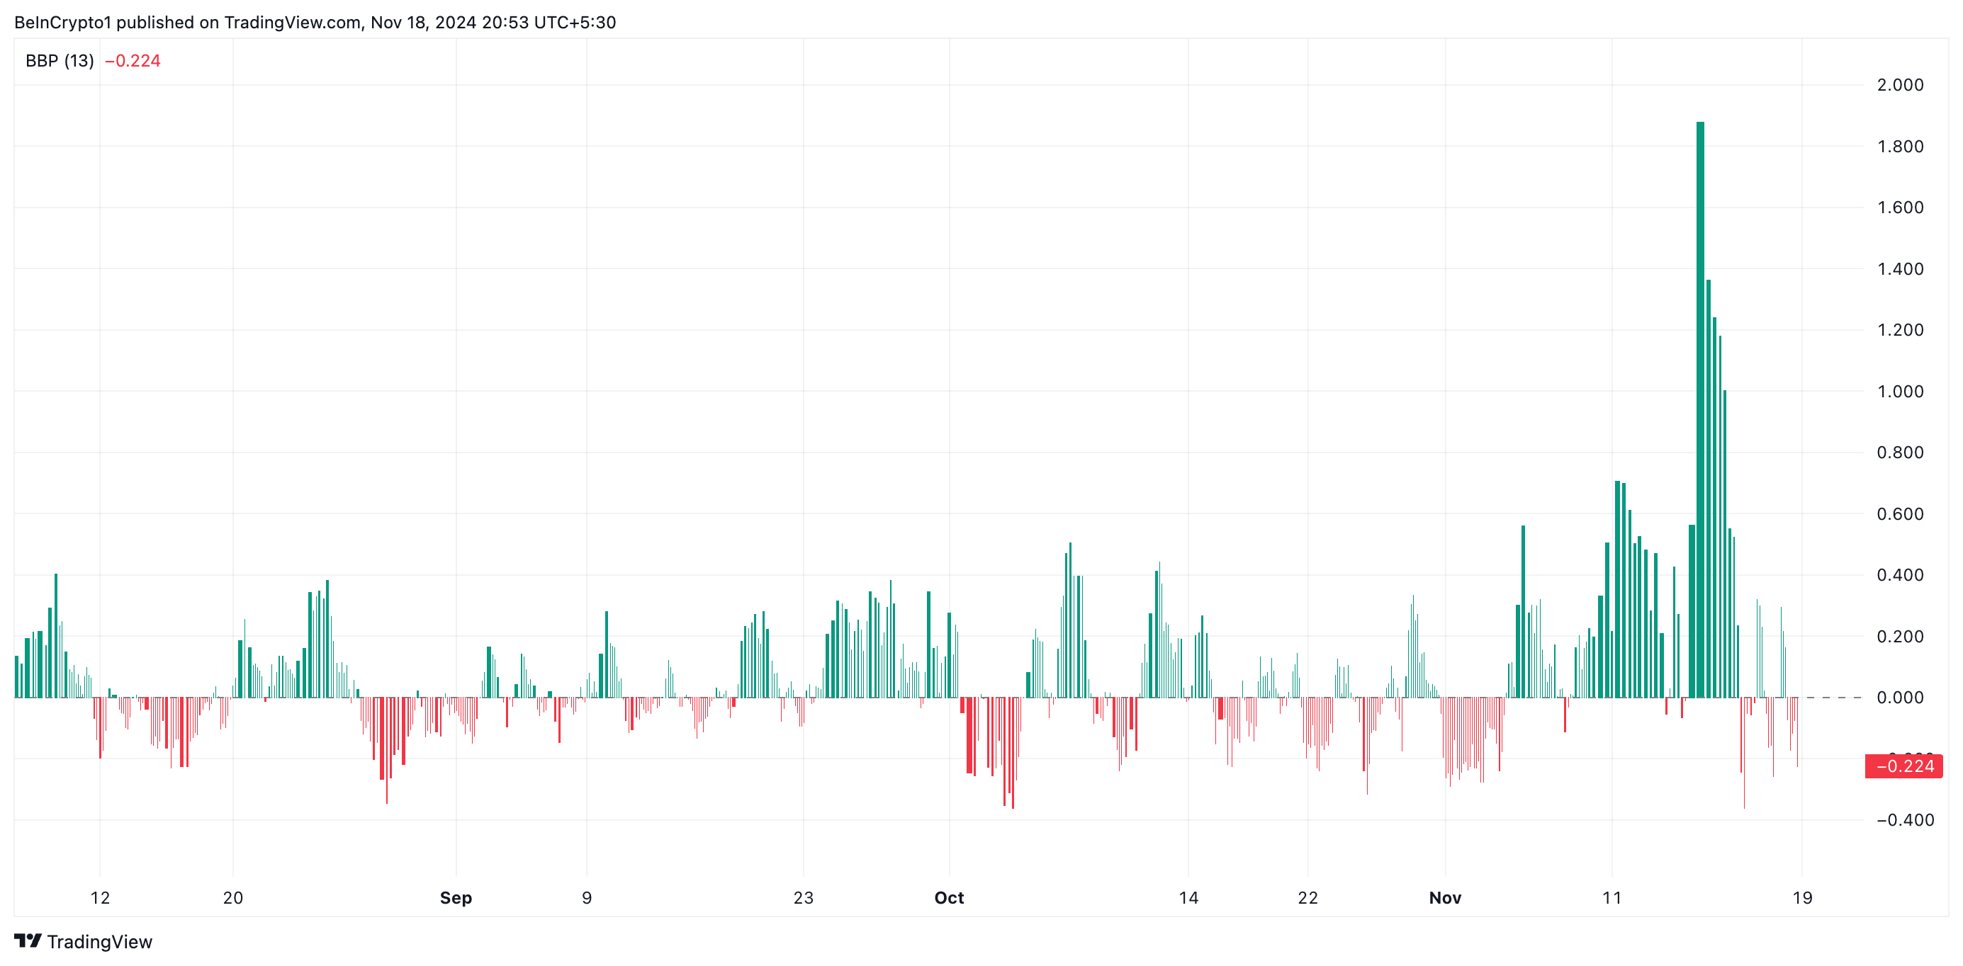This screenshot has height=966, width=1963.
Task: Click the Nov label on time axis
Action: coord(1445,897)
